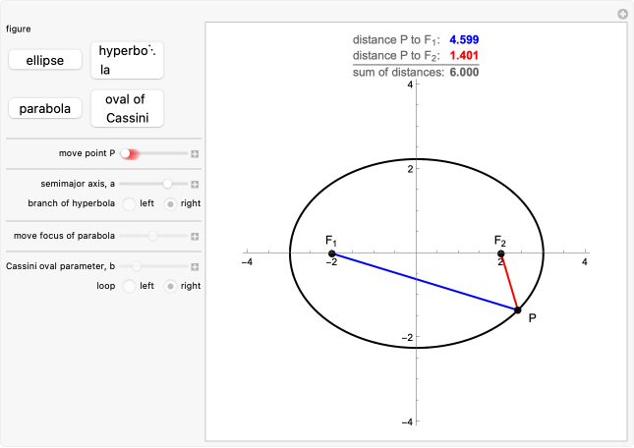Expand the Cassini oval parameter controls

pos(195,266)
